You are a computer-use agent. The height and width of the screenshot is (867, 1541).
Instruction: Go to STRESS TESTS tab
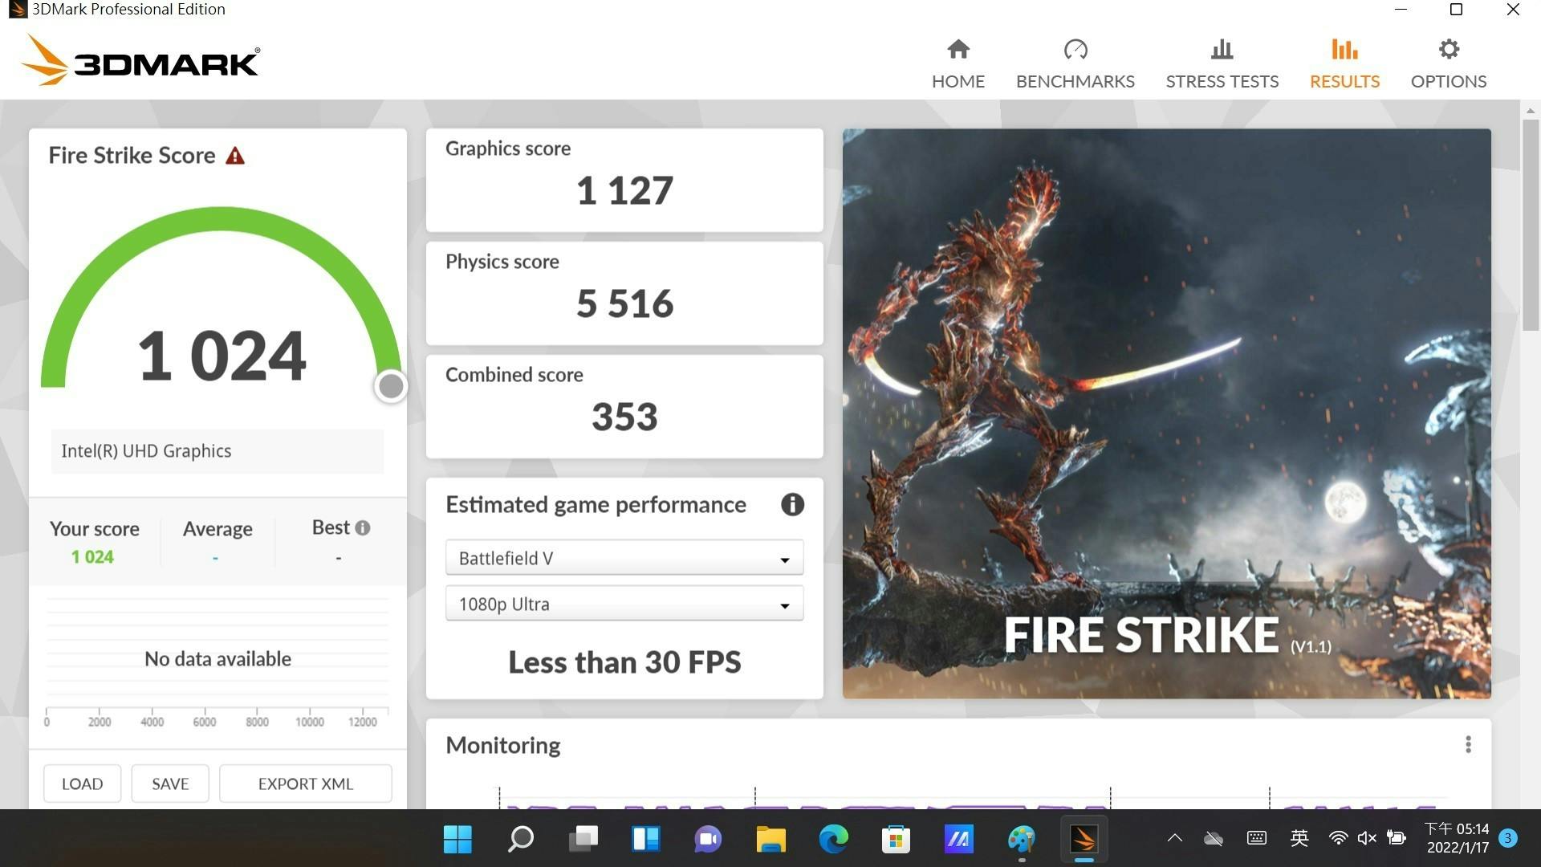tap(1222, 64)
